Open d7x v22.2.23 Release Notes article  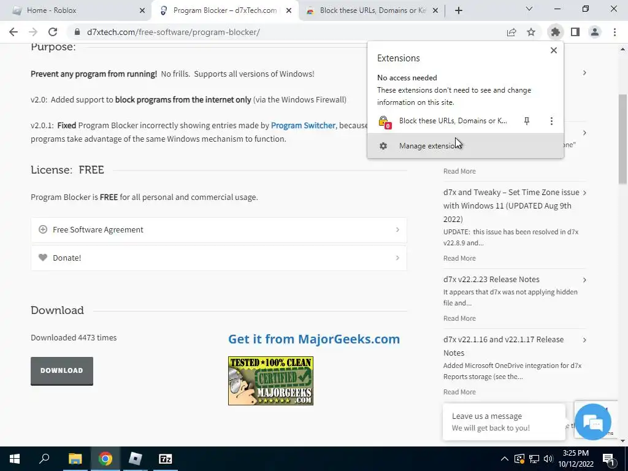[x=491, y=280]
